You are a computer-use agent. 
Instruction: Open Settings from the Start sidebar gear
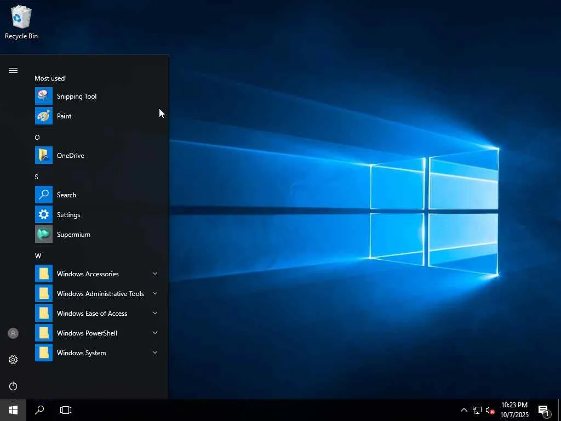click(13, 360)
